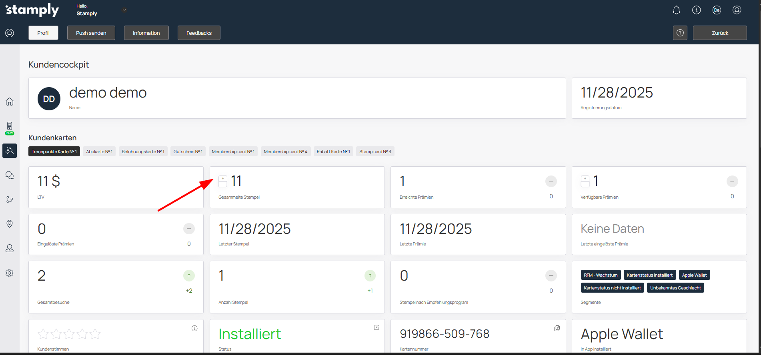Open the notifications bell
This screenshot has width=761, height=355.
[x=676, y=10]
